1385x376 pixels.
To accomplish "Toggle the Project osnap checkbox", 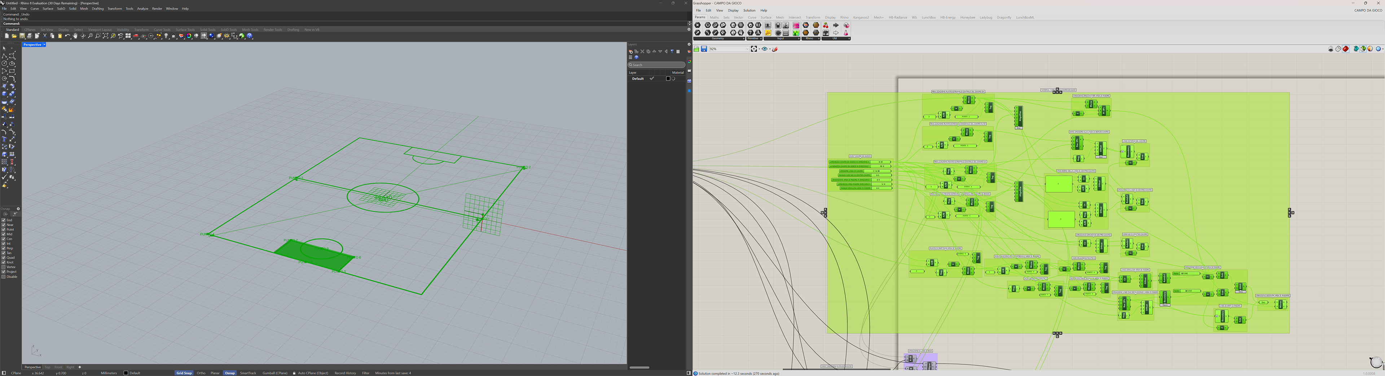I will (4, 272).
